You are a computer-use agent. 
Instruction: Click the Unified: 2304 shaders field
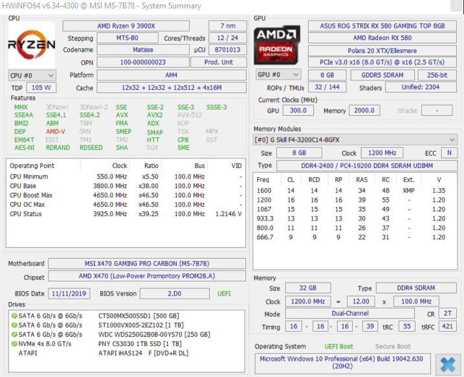pyautogui.click(x=421, y=87)
